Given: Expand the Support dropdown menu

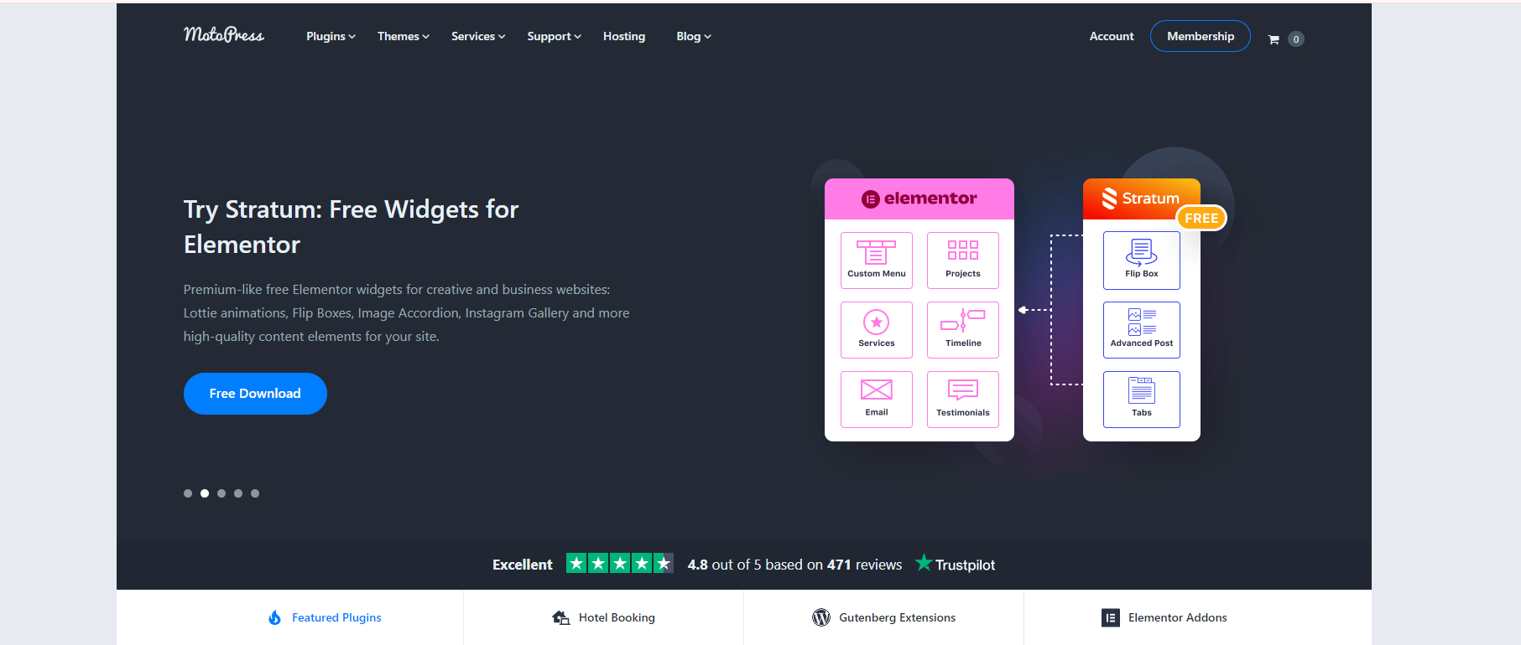Looking at the screenshot, I should click(554, 36).
